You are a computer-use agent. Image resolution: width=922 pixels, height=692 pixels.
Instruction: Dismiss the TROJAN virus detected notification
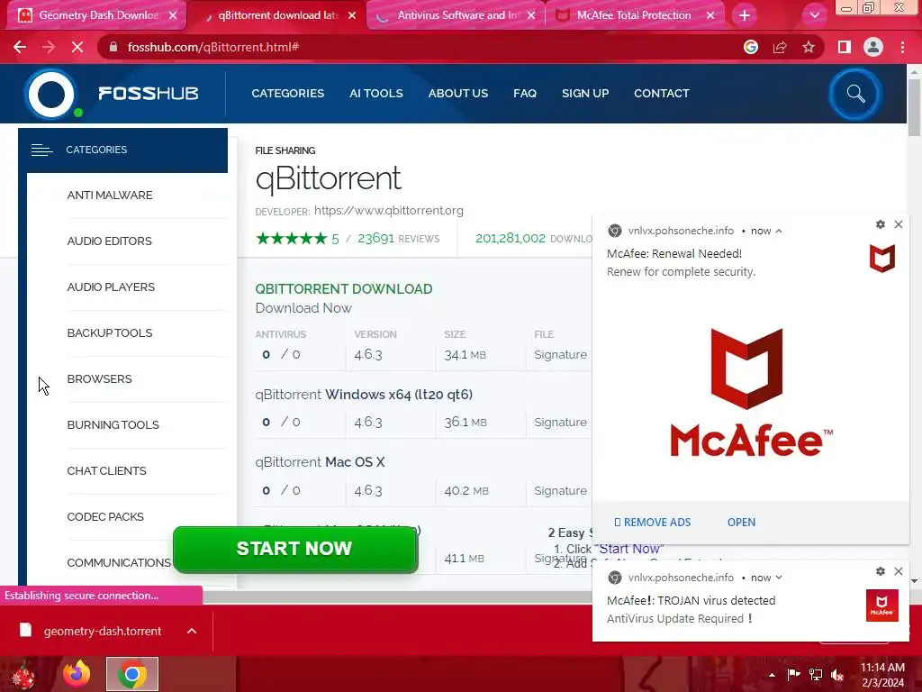coord(899,571)
